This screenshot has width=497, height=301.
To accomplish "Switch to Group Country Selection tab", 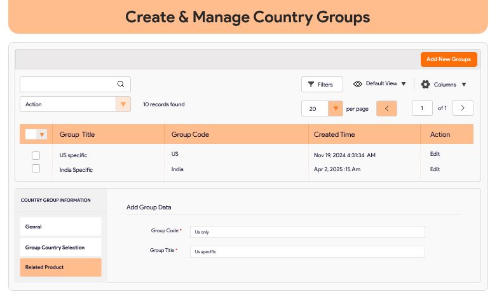I will tap(60, 248).
